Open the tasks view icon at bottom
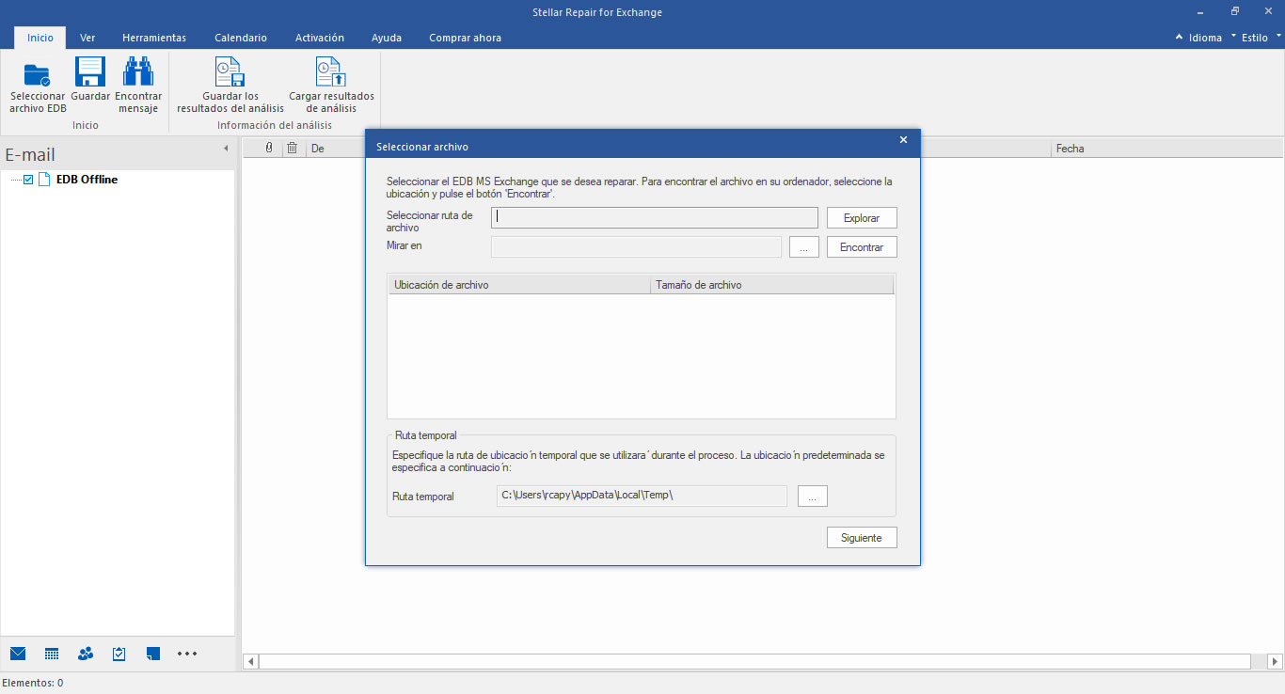This screenshot has height=694, width=1285. (119, 654)
